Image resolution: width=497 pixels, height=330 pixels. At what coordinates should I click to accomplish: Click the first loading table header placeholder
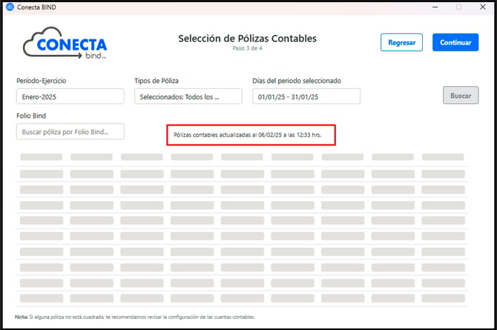pos(42,157)
